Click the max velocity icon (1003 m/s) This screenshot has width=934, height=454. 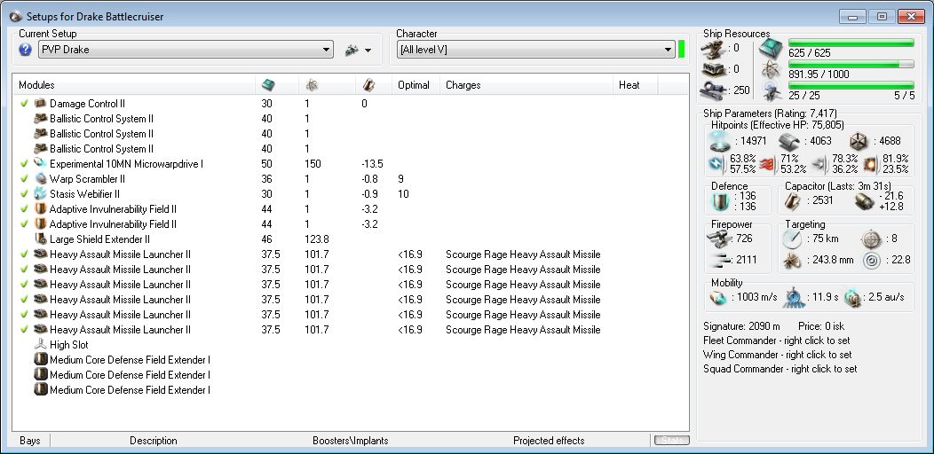[x=717, y=298]
